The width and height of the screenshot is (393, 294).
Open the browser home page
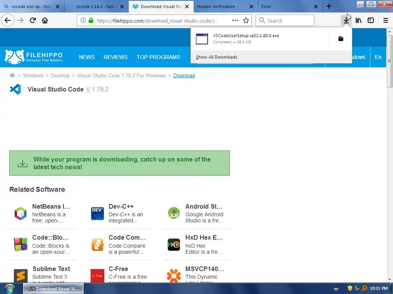pyautogui.click(x=45, y=20)
